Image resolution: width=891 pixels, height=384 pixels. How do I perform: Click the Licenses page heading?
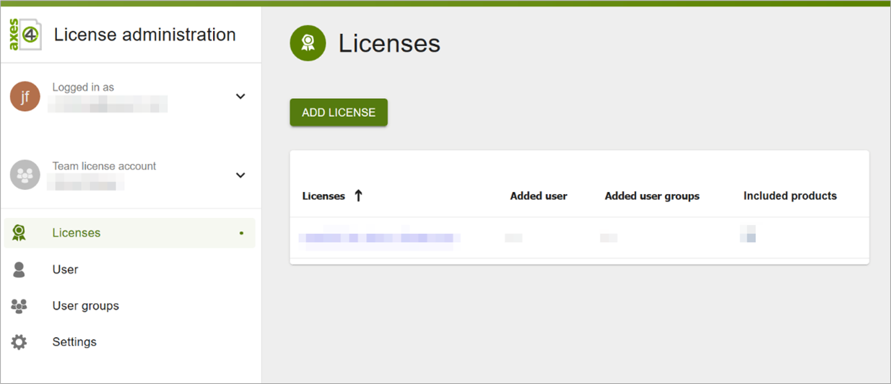[389, 43]
